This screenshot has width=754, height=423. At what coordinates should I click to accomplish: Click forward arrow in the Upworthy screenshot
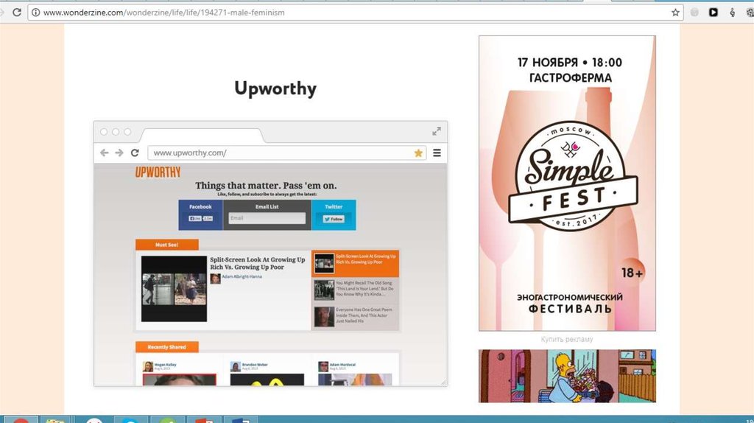[119, 153]
